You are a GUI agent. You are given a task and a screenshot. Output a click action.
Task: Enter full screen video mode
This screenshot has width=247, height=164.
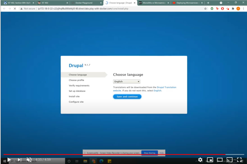[x=239, y=160]
